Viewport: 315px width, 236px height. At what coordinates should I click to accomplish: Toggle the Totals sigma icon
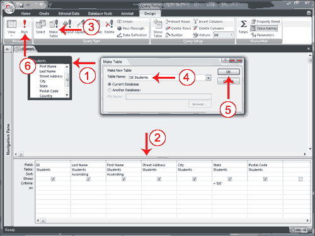point(243,26)
